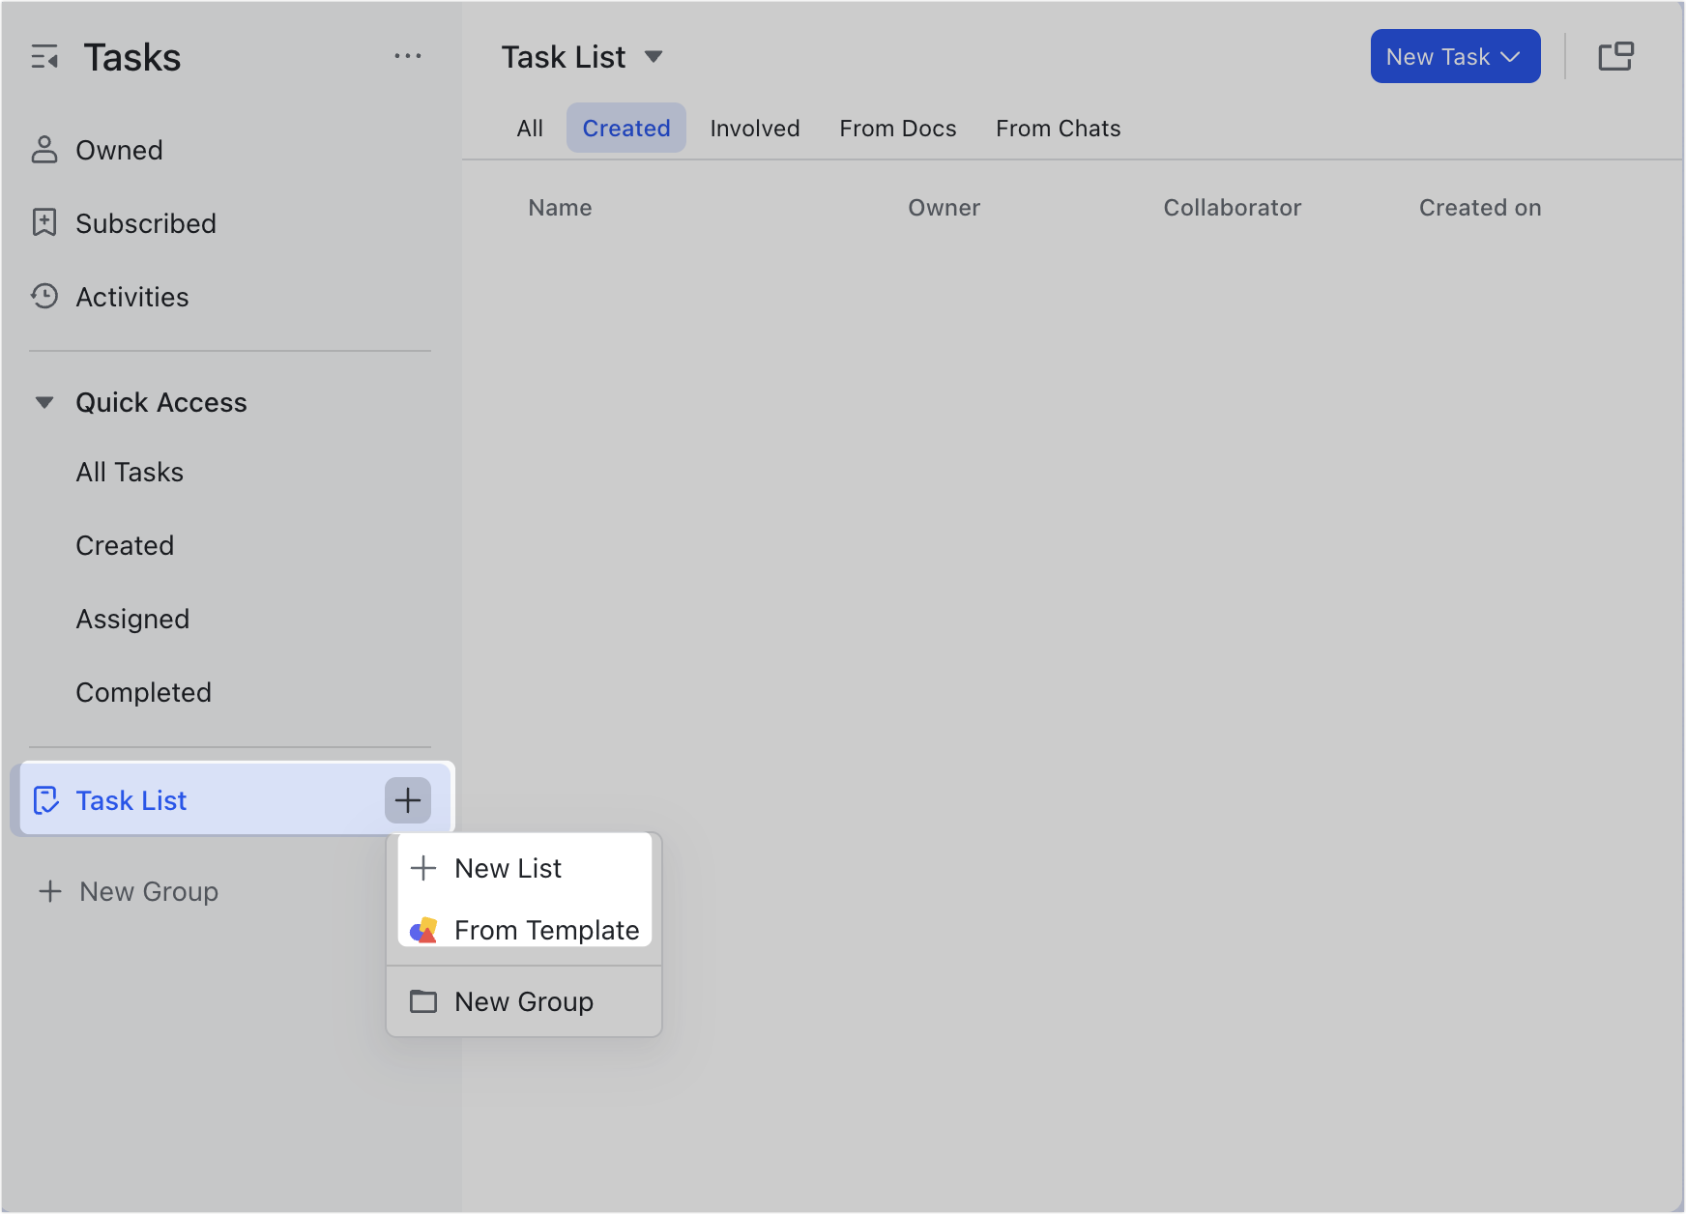This screenshot has width=1686, height=1214.
Task: Open the Owned tasks section
Action: [118, 150]
